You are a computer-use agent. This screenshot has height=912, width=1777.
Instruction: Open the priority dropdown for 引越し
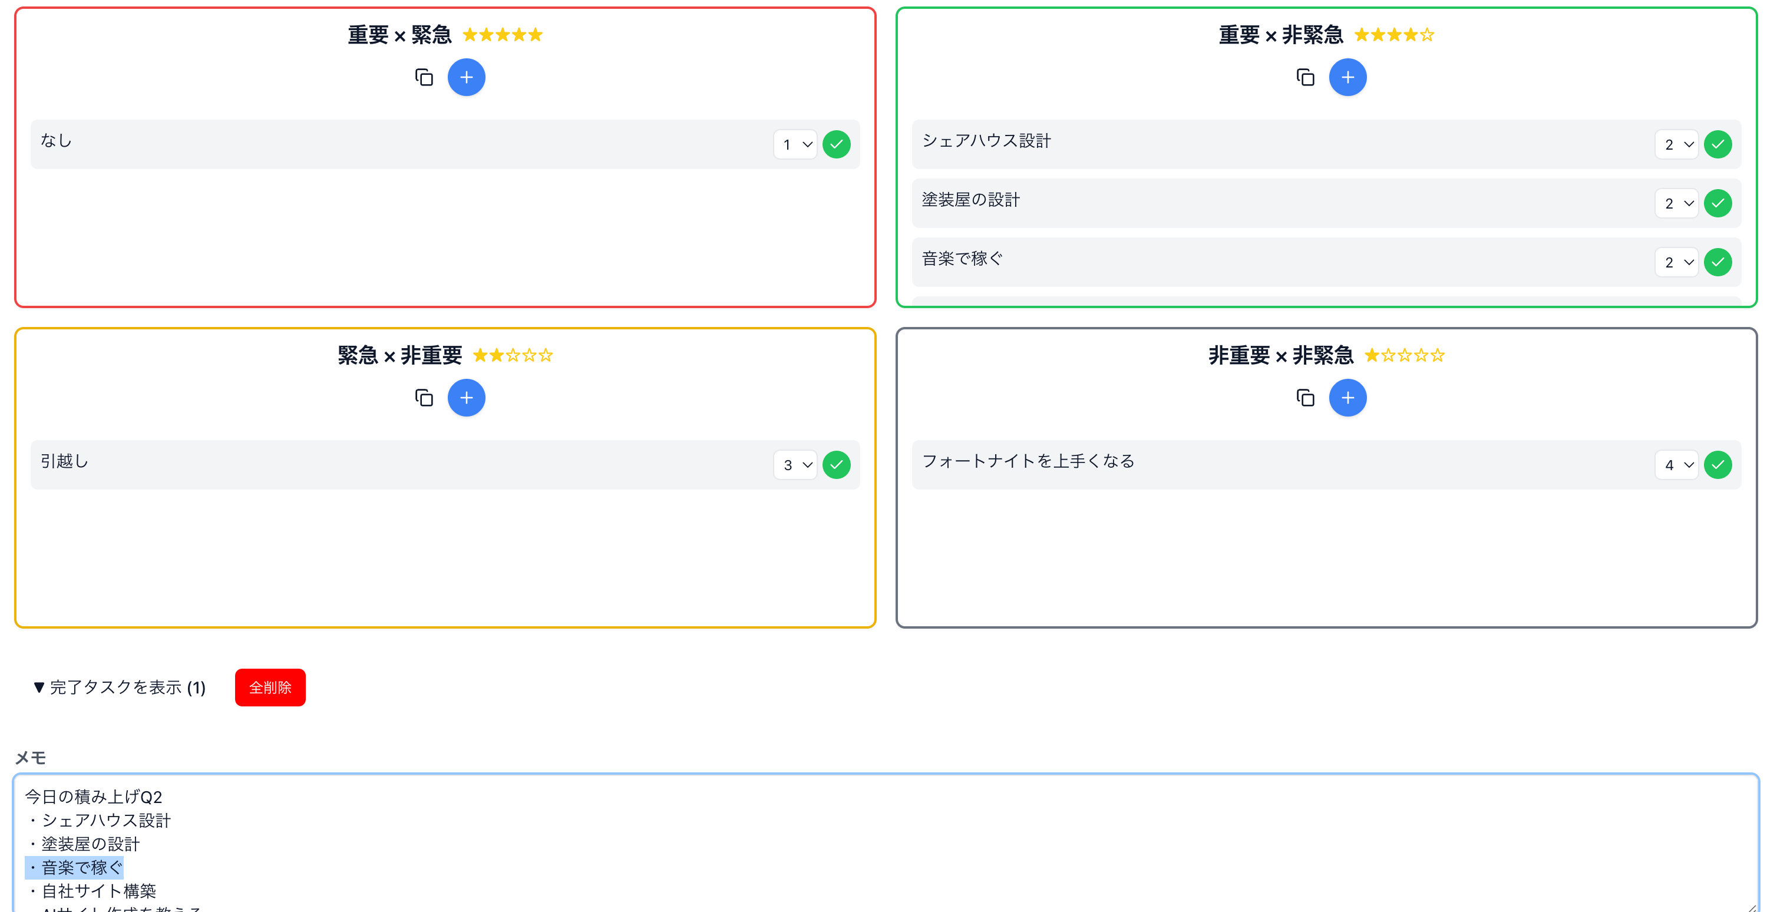point(795,465)
